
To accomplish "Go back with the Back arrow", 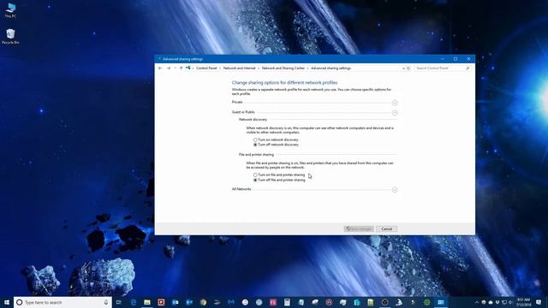I will pyautogui.click(x=160, y=68).
